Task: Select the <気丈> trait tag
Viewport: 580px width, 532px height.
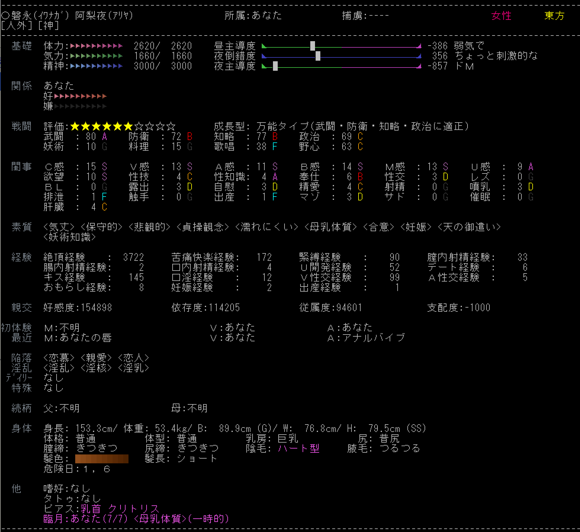Action: [x=59, y=227]
